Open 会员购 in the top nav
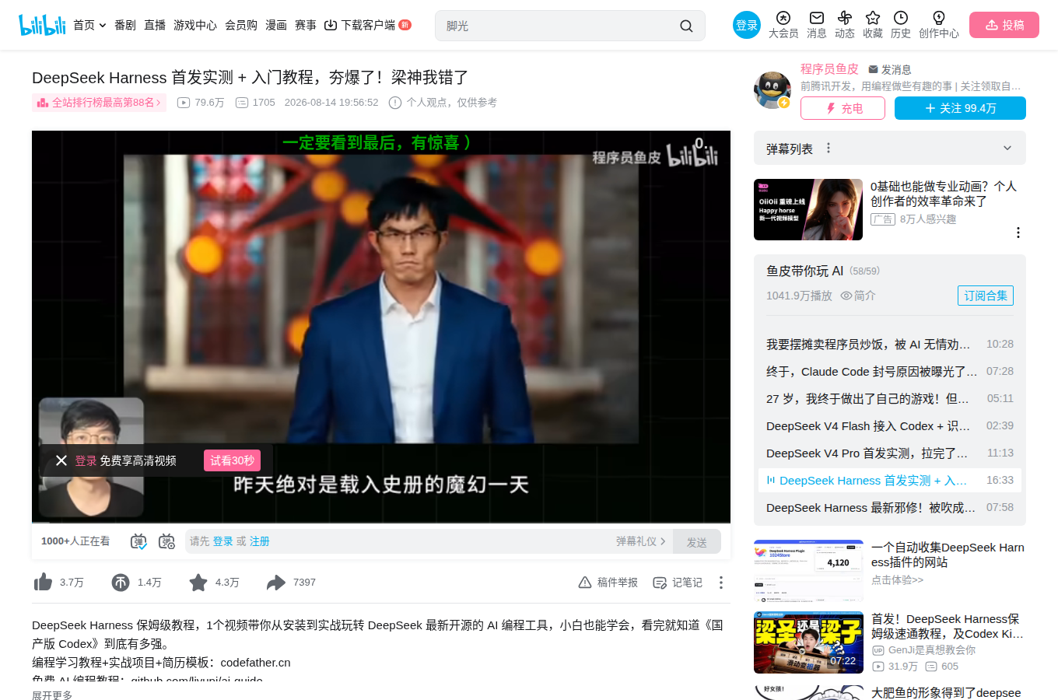Screen dimensions: 1058x700 241,25
